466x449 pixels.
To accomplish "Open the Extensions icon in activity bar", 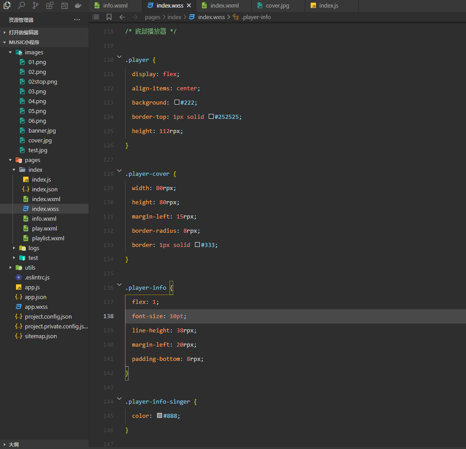I will tap(50, 5).
